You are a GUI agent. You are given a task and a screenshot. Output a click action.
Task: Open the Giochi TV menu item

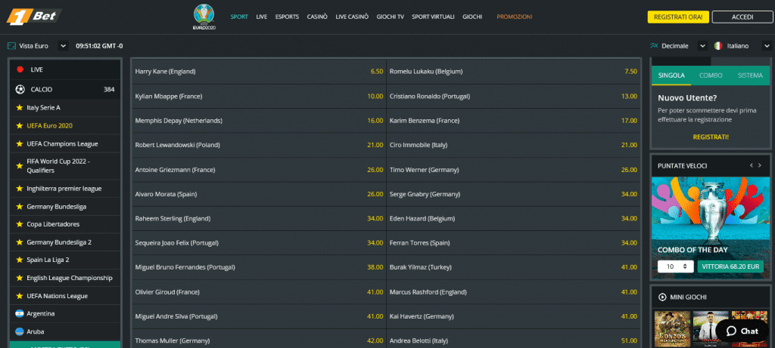pyautogui.click(x=390, y=17)
